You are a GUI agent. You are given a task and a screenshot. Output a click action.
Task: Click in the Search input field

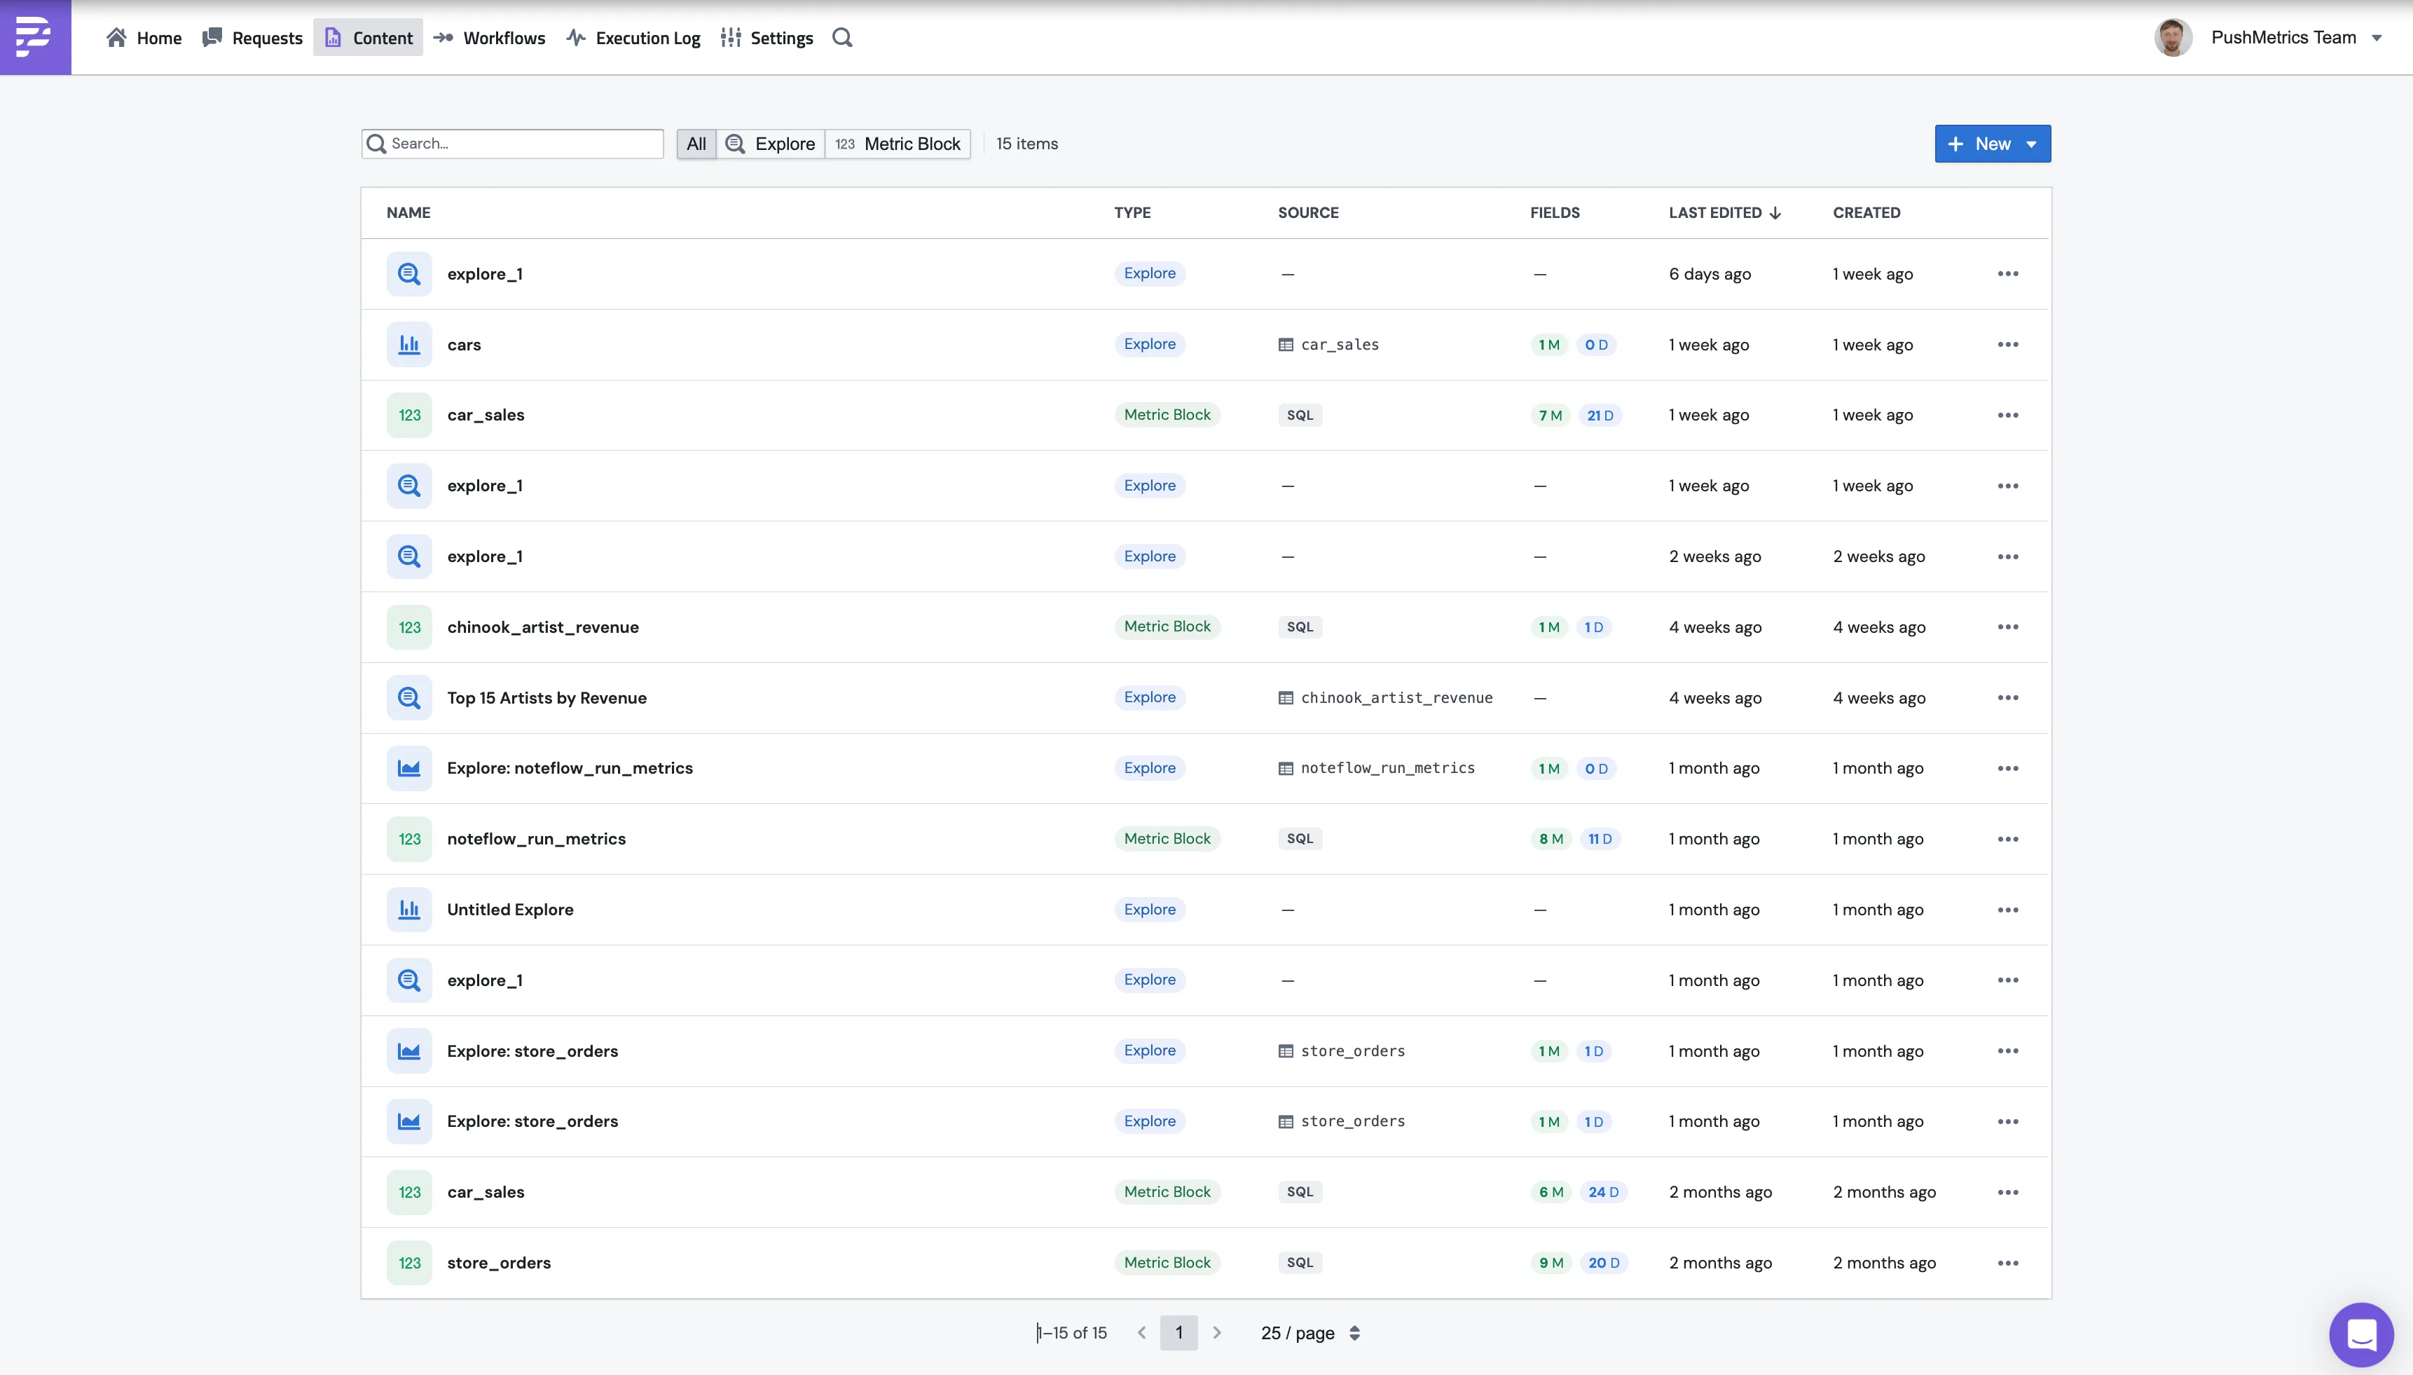513,144
